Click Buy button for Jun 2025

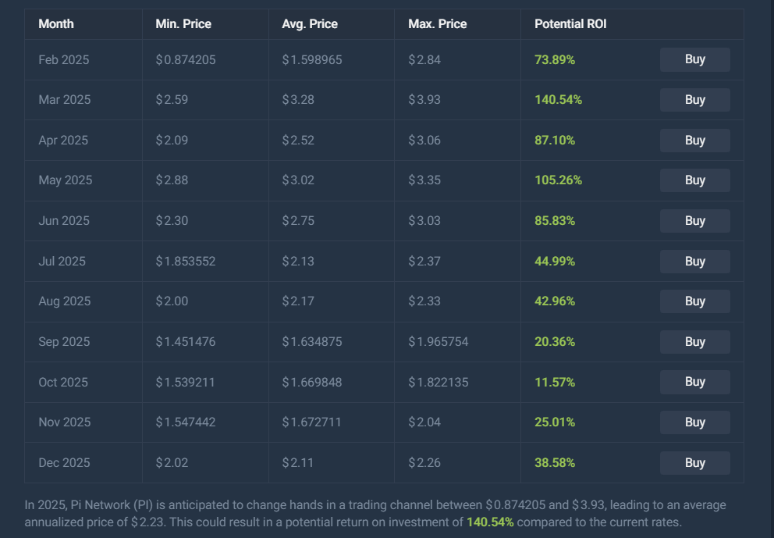coord(694,221)
